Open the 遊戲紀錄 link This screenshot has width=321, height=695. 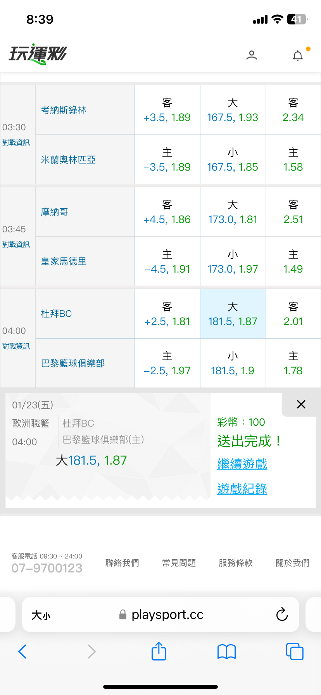(242, 489)
